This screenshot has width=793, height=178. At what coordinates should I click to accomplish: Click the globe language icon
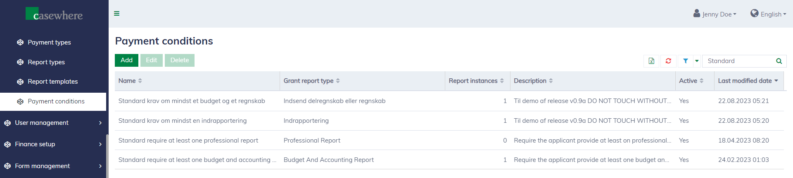pyautogui.click(x=755, y=14)
